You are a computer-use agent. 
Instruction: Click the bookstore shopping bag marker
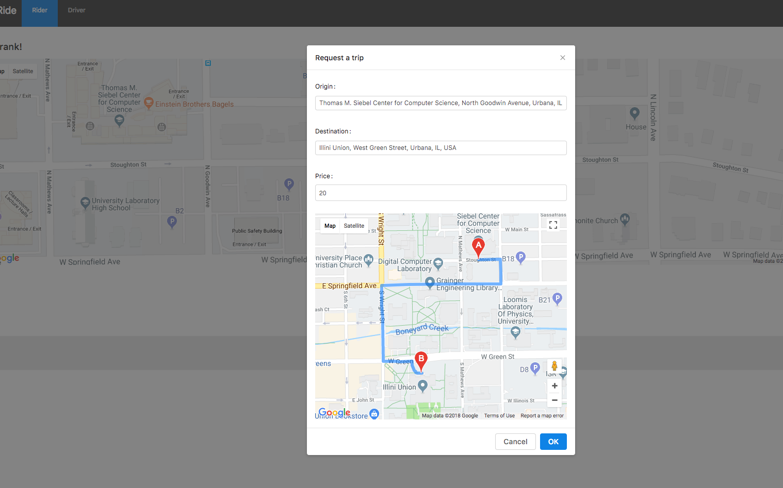pyautogui.click(x=374, y=414)
